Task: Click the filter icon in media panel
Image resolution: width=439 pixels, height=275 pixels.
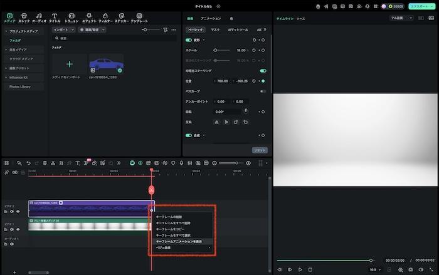Action: [166, 29]
